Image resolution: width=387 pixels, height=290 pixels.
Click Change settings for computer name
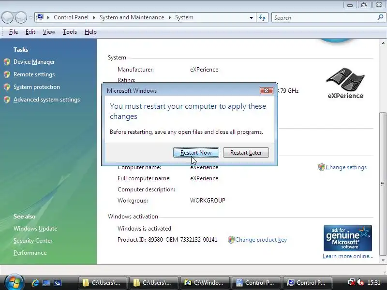[346, 167]
